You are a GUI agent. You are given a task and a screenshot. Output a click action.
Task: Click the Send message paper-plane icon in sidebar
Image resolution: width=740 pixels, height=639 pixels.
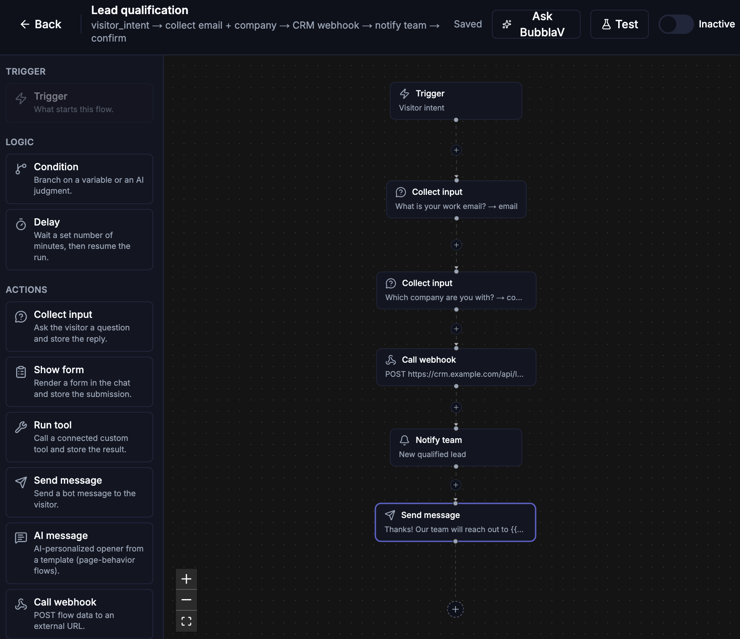21,482
